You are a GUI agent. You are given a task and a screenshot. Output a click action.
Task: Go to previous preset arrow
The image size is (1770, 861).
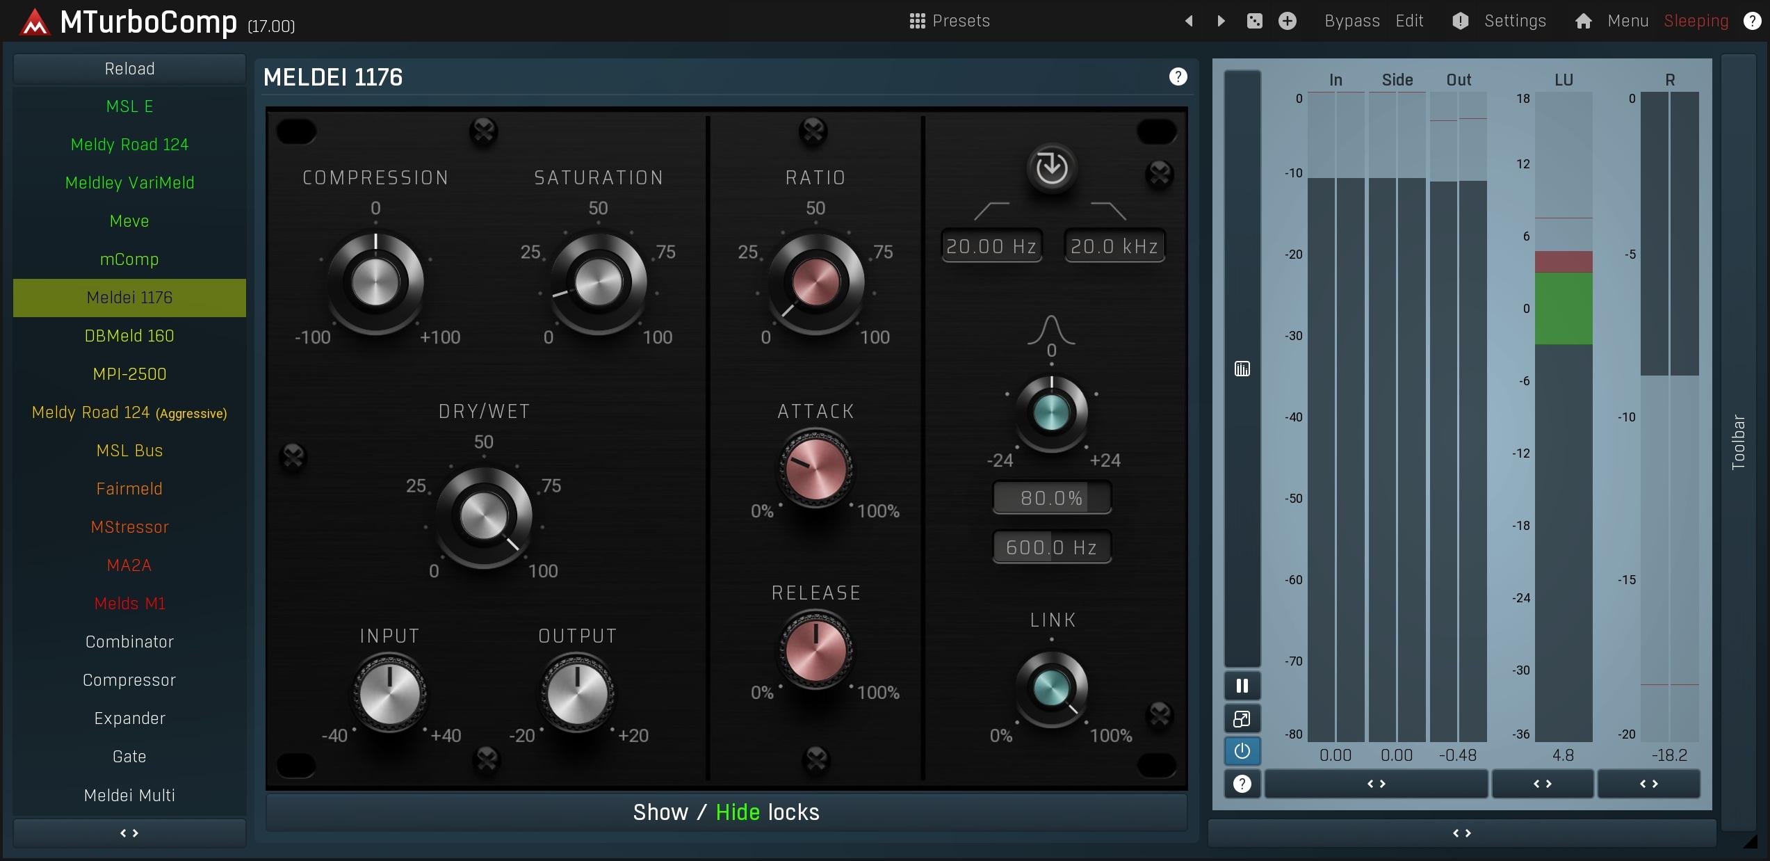click(1189, 21)
